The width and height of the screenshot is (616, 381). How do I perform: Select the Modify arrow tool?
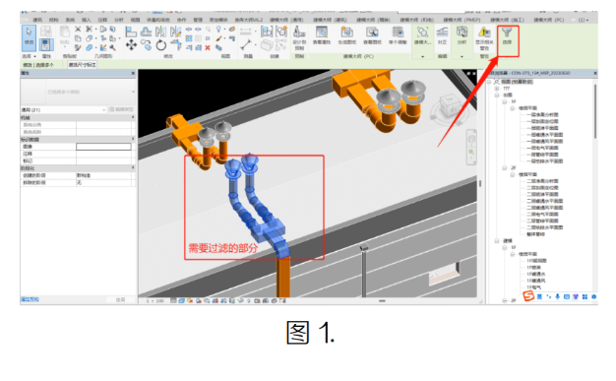(30, 38)
